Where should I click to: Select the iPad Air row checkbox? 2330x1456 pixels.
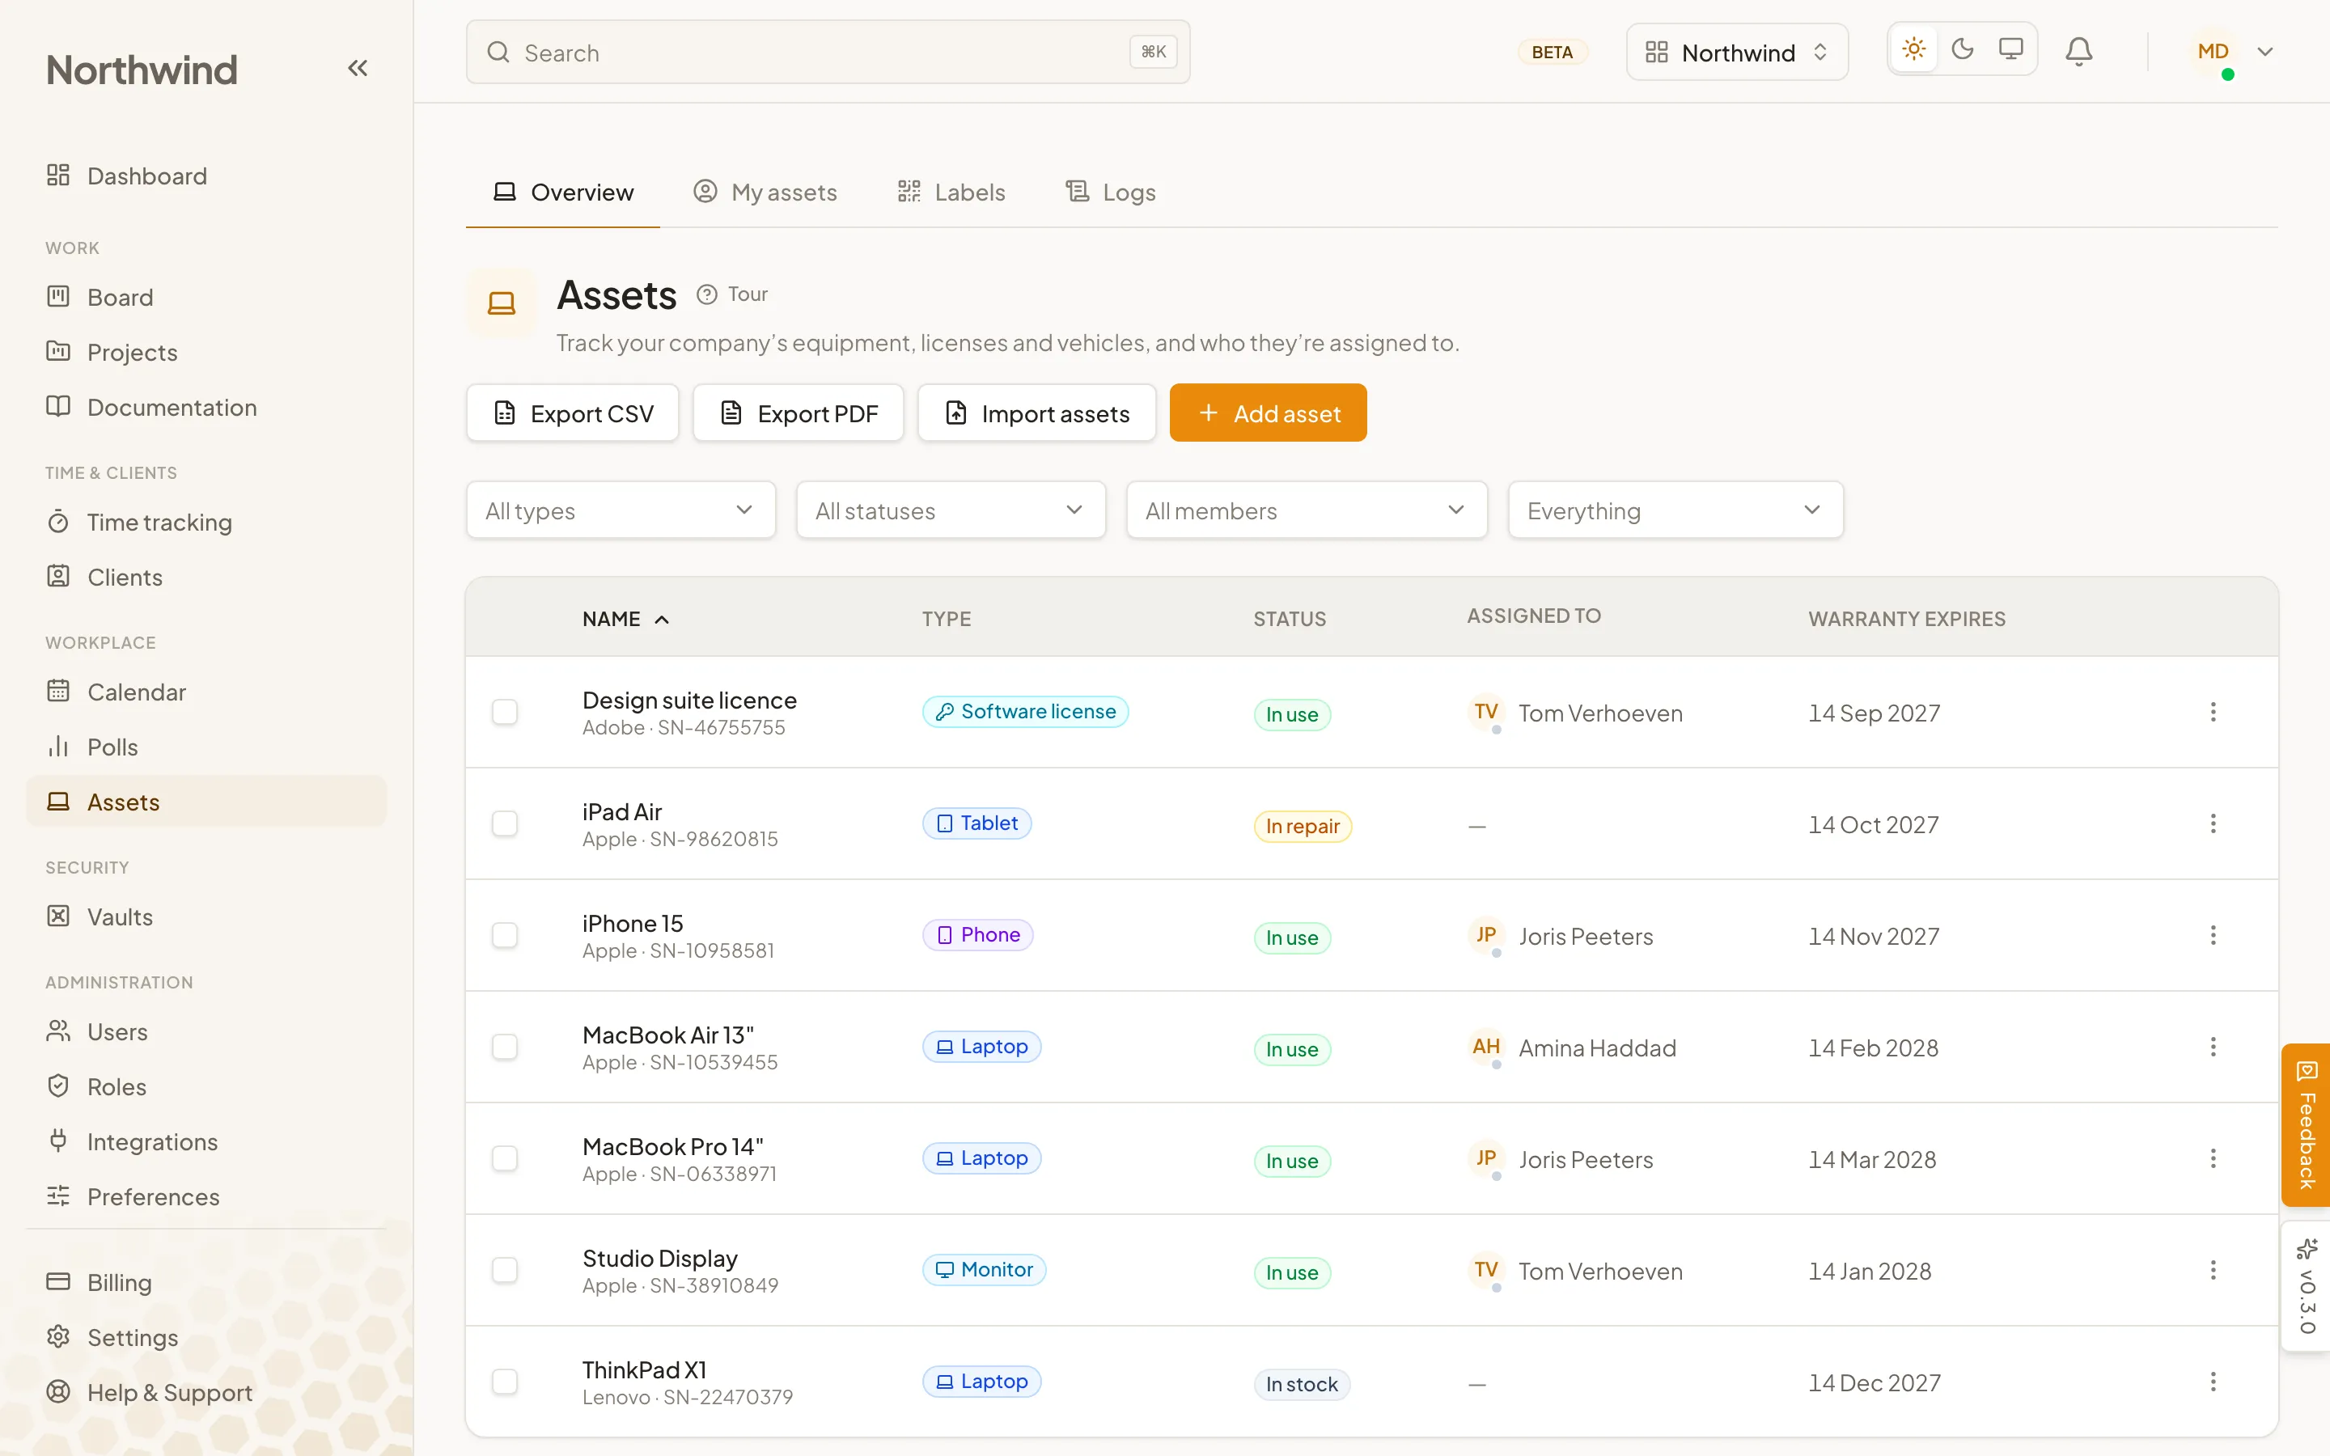point(505,823)
